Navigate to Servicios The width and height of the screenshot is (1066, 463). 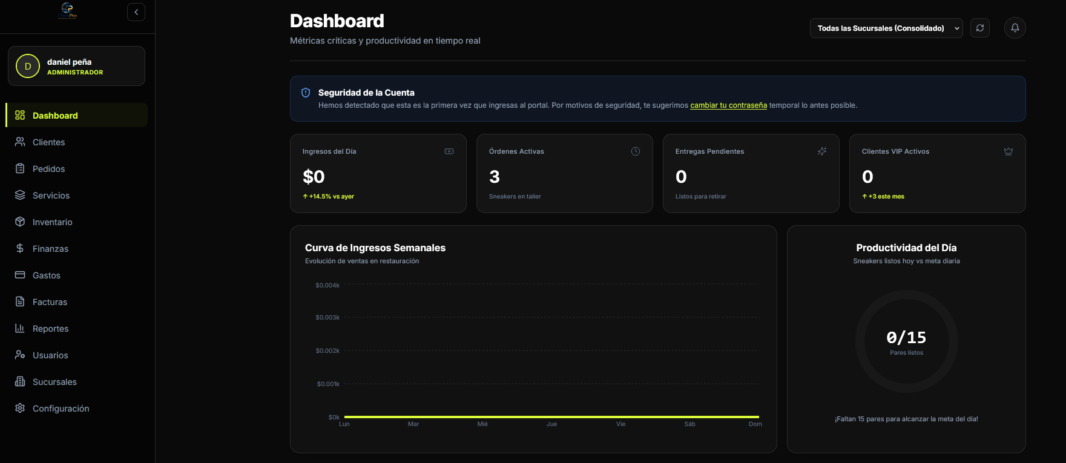coord(76,195)
